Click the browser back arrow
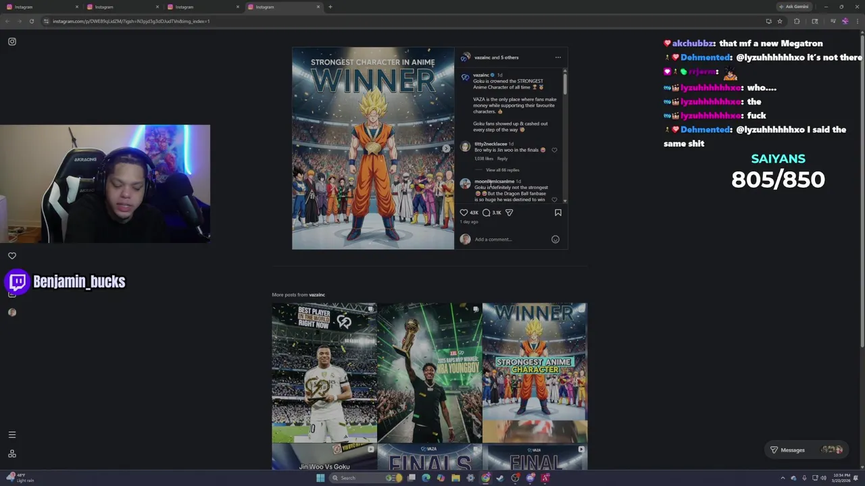 7,21
